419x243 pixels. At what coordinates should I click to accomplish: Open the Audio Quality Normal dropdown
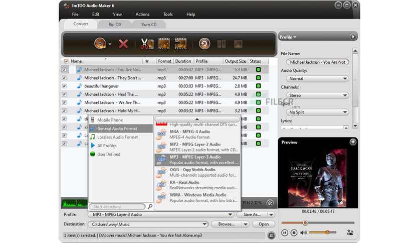pyautogui.click(x=317, y=79)
